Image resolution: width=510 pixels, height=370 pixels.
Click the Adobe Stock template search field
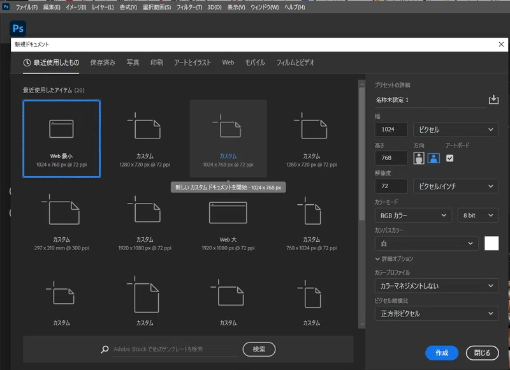(x=175, y=349)
